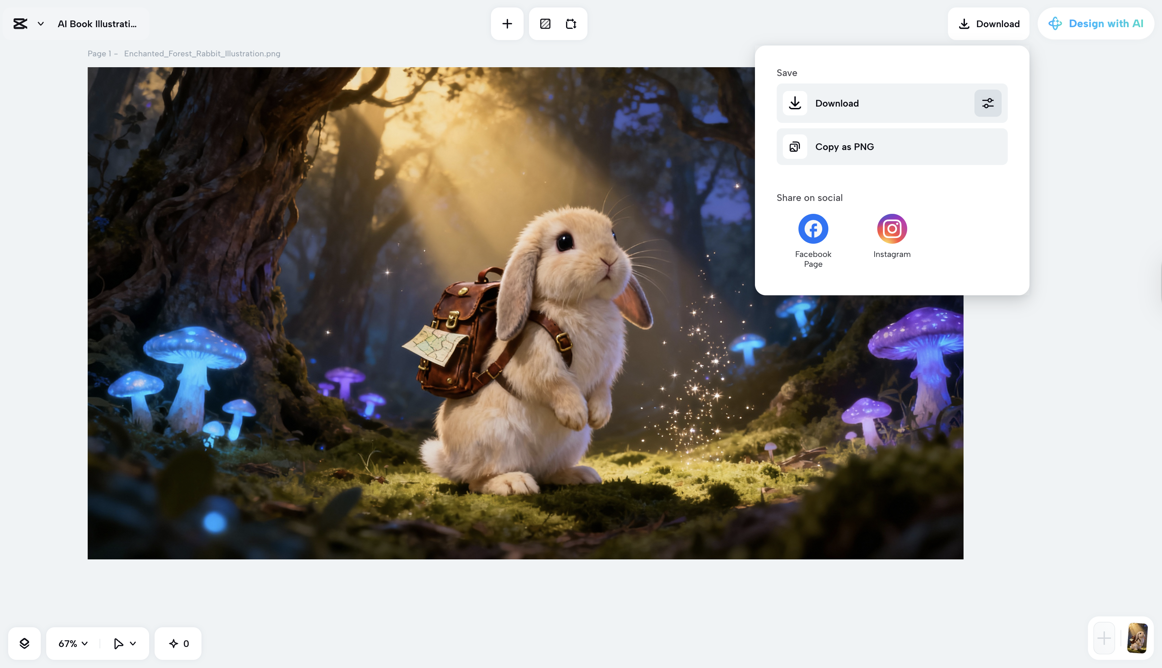Screen dimensions: 1162x668
Task: Select the background fill tool
Action: click(x=545, y=23)
